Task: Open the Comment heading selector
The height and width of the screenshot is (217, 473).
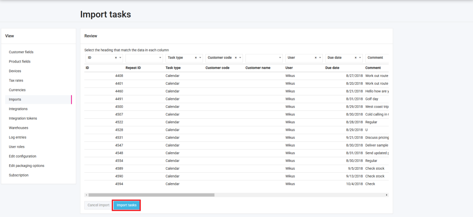Action: [x=377, y=58]
